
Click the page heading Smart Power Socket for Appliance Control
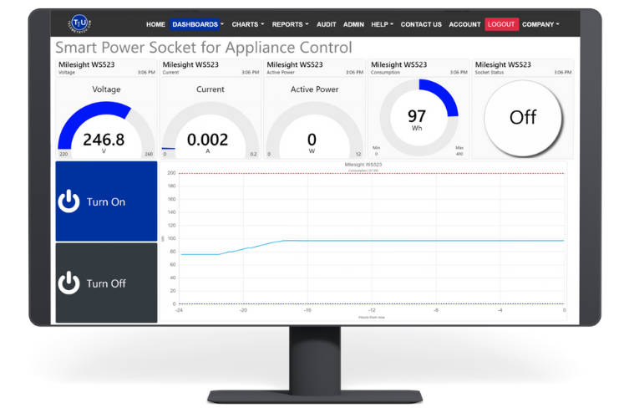(x=204, y=48)
